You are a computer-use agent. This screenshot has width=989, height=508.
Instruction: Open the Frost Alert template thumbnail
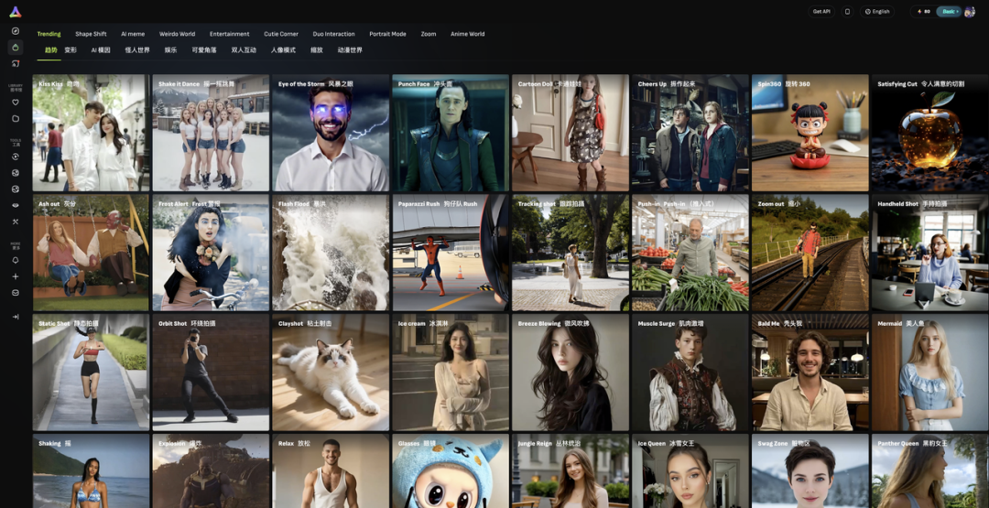point(211,253)
